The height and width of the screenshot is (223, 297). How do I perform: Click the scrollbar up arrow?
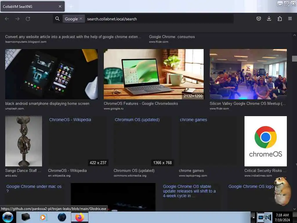point(294,35)
